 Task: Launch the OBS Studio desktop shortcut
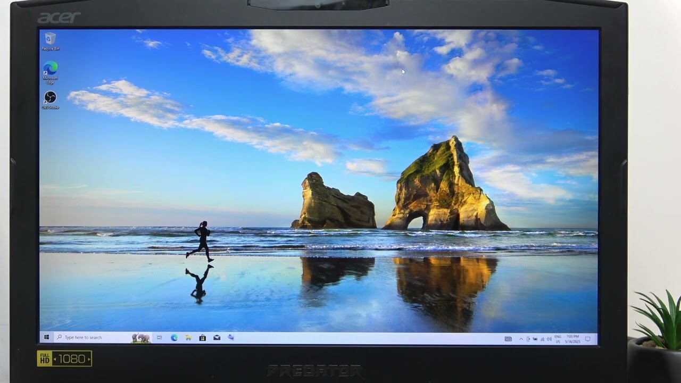click(x=51, y=100)
